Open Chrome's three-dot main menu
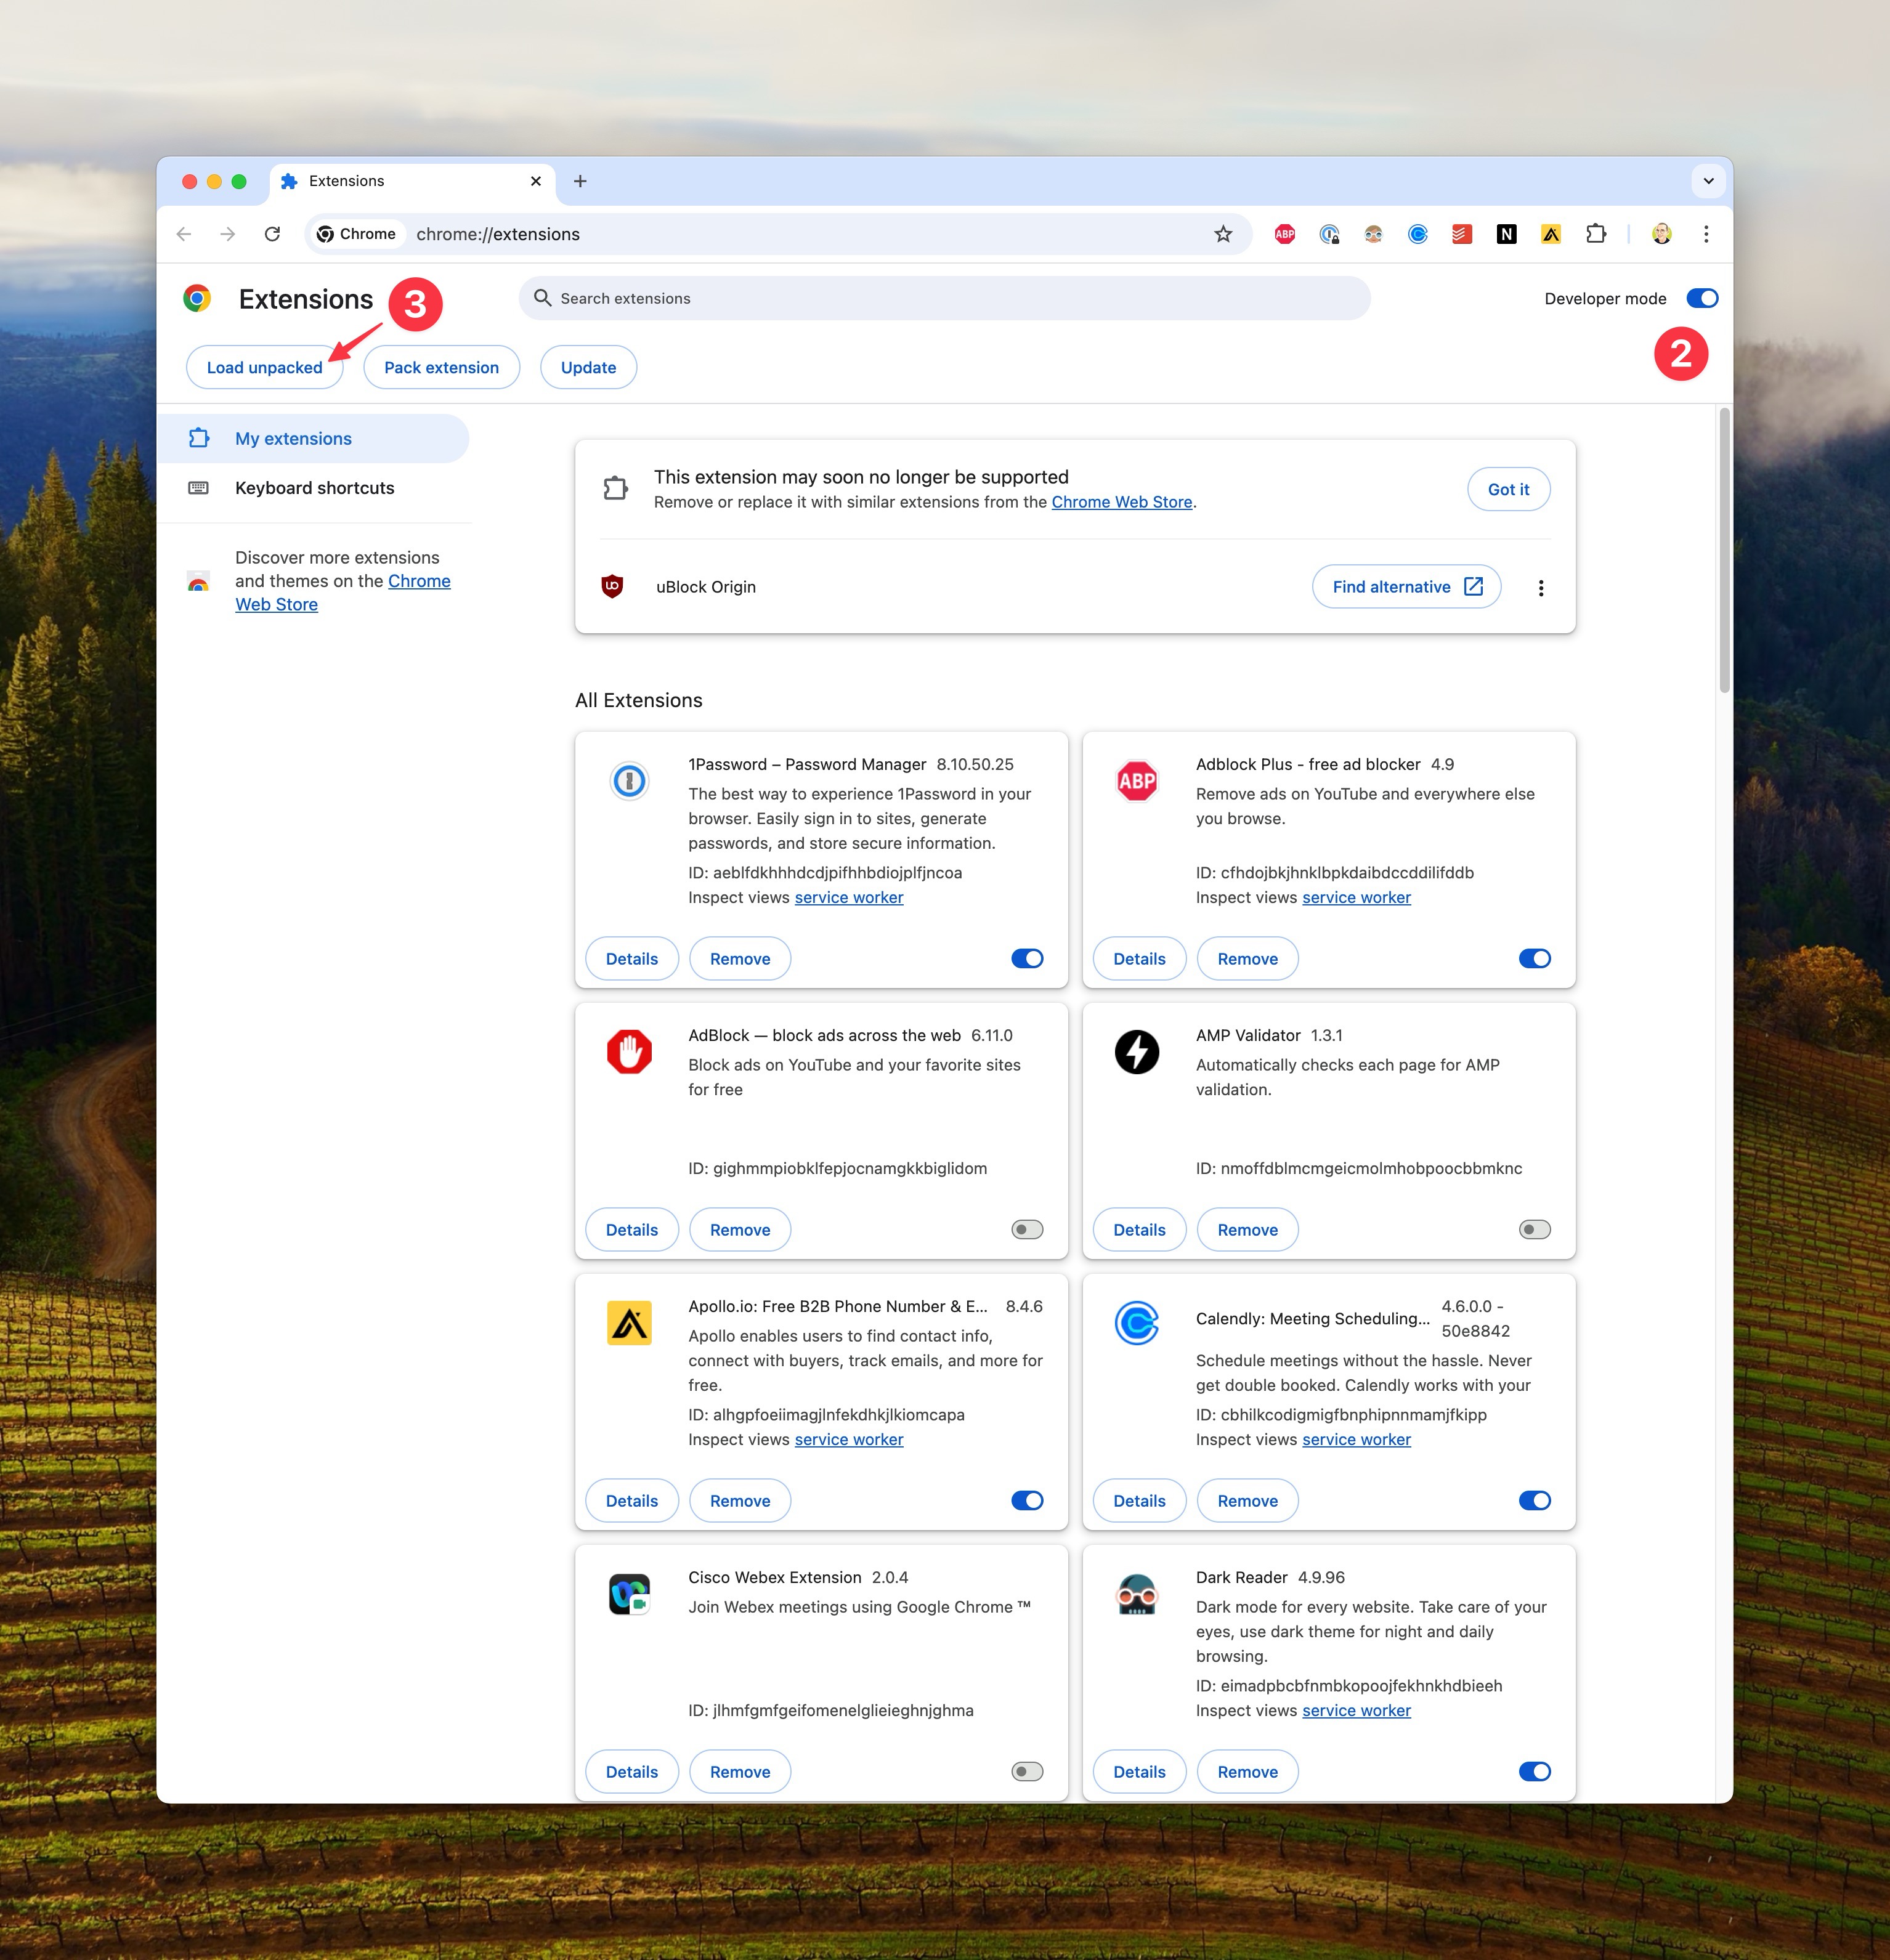This screenshot has width=1890, height=1960. (1706, 234)
